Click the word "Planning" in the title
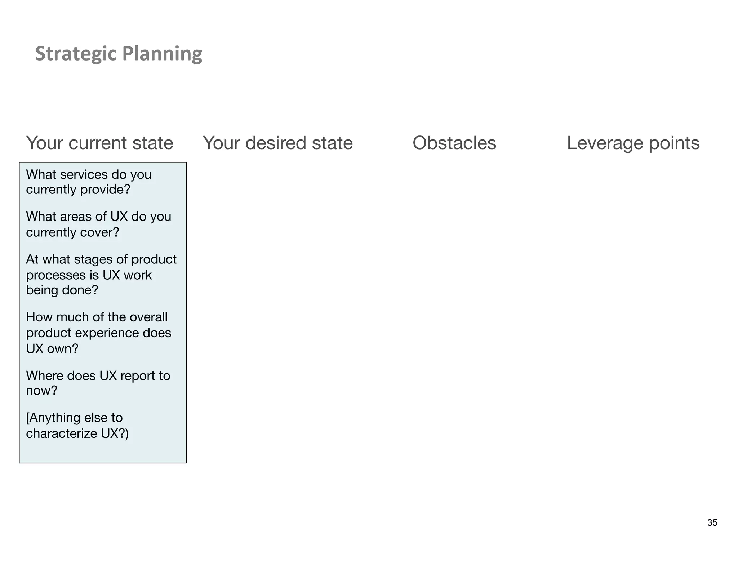This screenshot has height=570, width=738. [x=162, y=54]
